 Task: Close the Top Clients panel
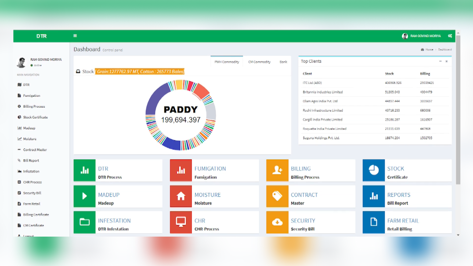point(447,61)
